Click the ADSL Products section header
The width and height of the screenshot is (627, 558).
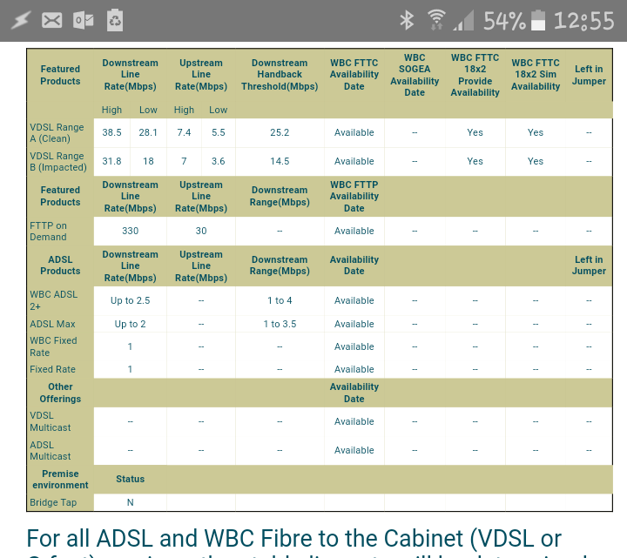pyautogui.click(x=60, y=265)
